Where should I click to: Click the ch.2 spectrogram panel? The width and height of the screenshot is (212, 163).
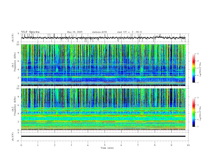[x=103, y=109]
